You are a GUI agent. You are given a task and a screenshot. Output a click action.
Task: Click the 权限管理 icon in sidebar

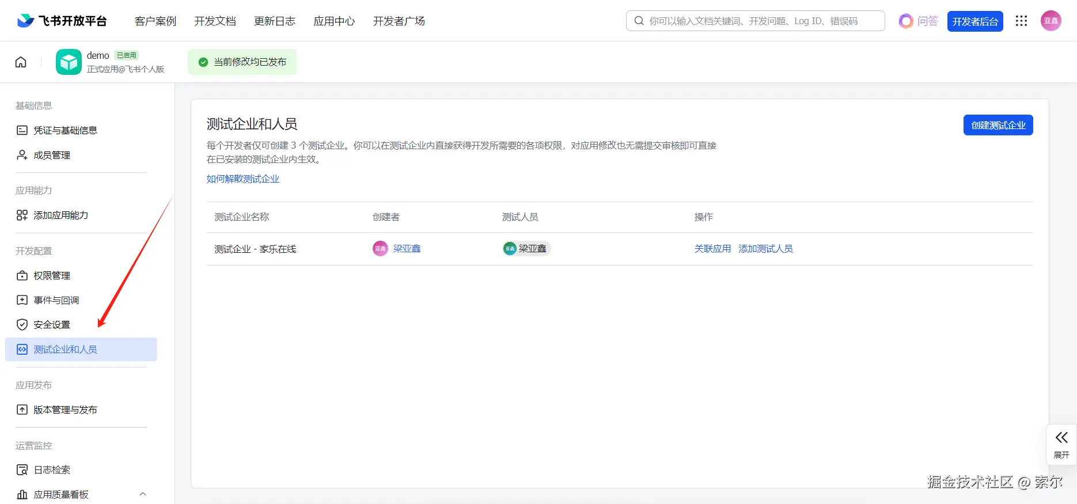click(22, 275)
